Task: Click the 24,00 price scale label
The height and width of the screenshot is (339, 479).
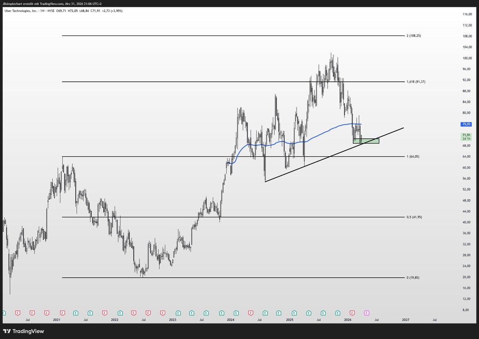Action: coord(467,266)
